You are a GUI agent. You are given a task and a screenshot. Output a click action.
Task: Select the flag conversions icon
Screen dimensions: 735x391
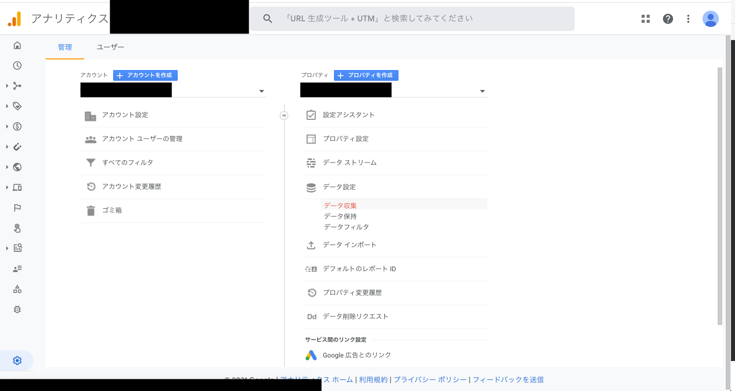[17, 208]
